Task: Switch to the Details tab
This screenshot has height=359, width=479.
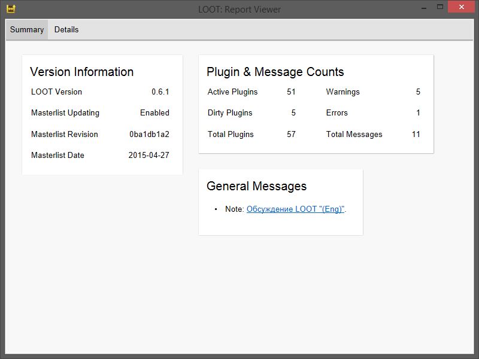Action: point(66,29)
